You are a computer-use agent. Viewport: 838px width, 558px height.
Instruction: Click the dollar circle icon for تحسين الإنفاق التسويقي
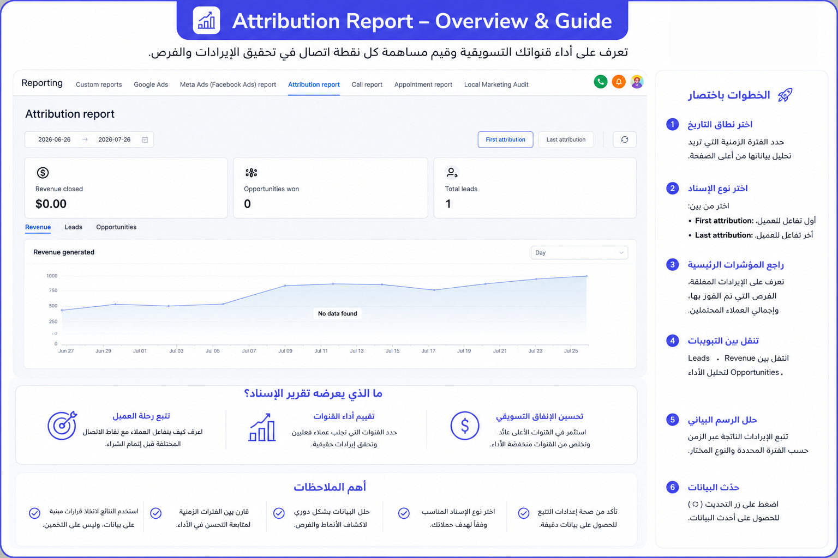[465, 426]
